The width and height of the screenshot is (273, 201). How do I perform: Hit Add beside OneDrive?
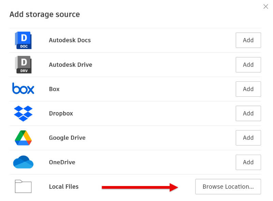tap(248, 162)
